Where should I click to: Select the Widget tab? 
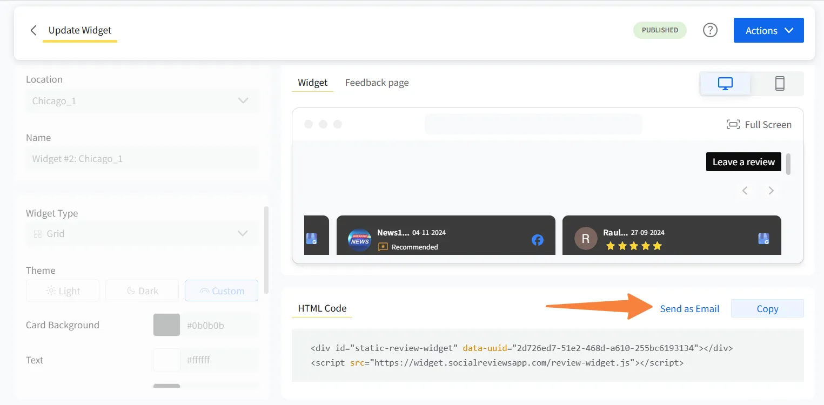(312, 82)
